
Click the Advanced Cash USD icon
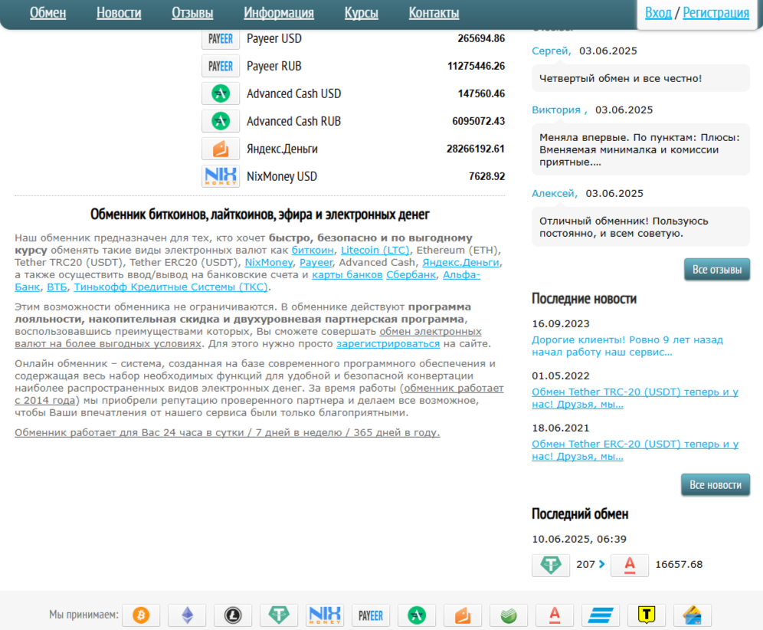point(221,94)
